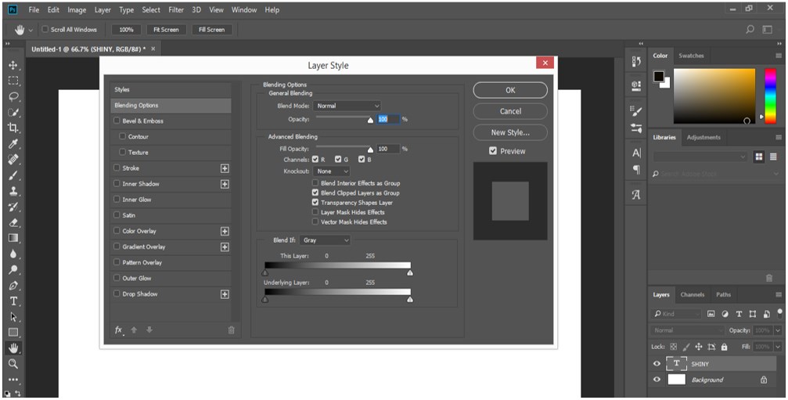Open the Filter menu
The height and width of the screenshot is (400, 788).
(x=176, y=9)
